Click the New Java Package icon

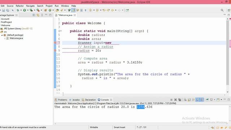pos(45,10)
